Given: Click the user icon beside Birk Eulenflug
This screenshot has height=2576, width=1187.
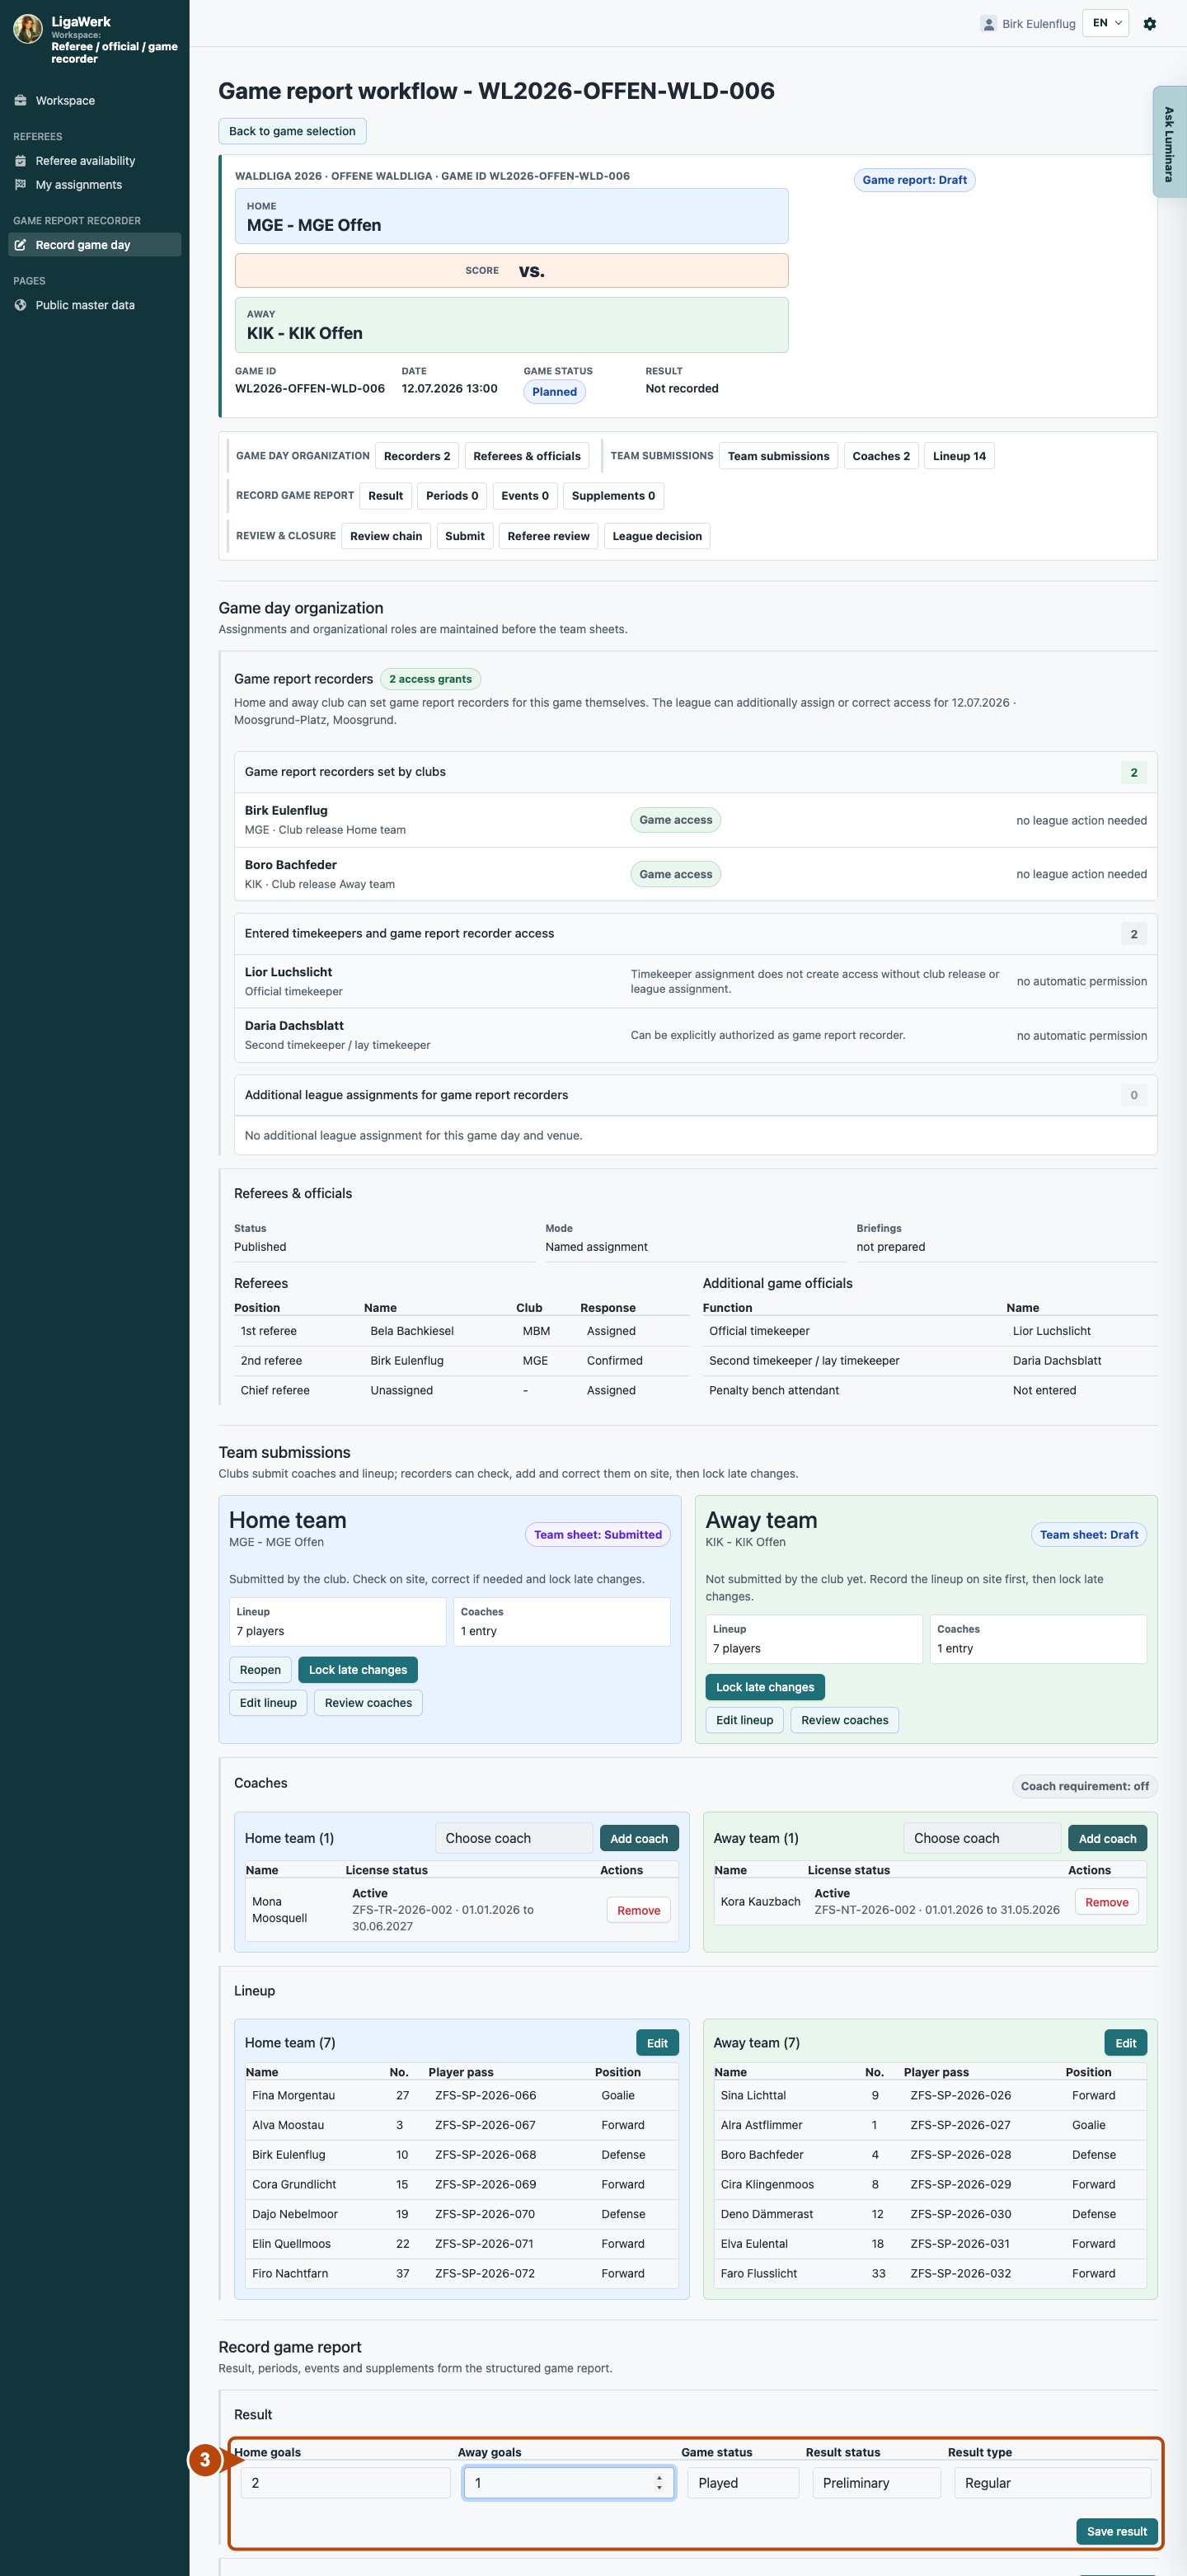Looking at the screenshot, I should [x=988, y=24].
